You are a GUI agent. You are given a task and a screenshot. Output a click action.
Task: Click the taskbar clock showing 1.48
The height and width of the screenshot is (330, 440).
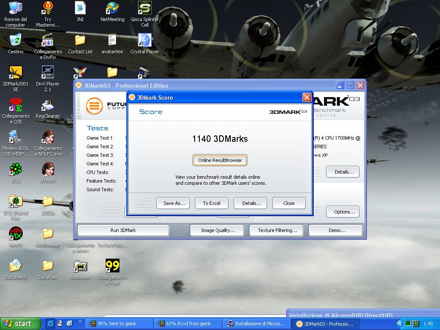pyautogui.click(x=428, y=324)
